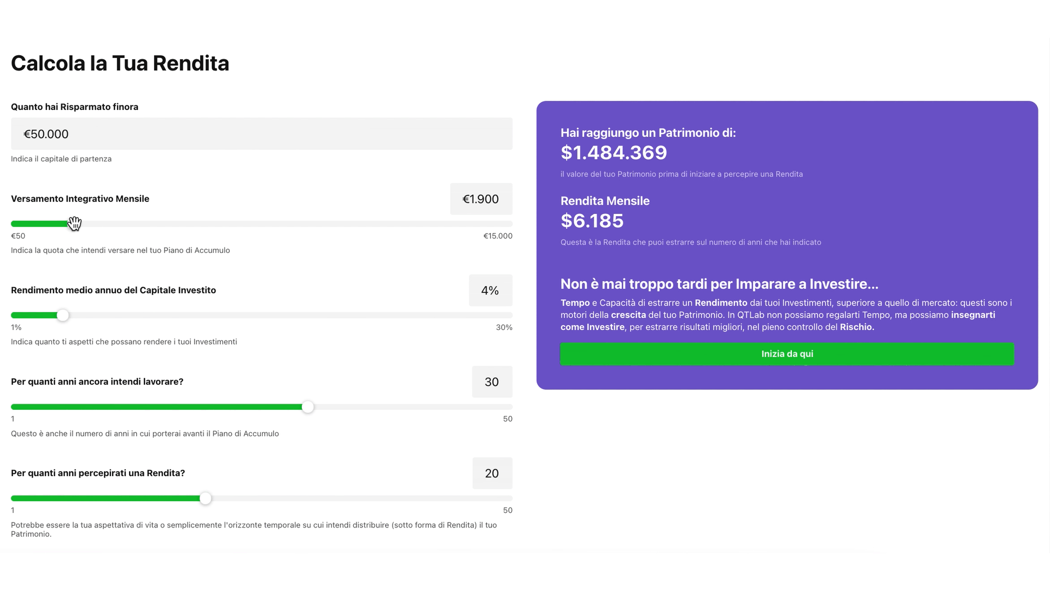
Task: Click the annuity years track near minimum 1
Action: pyautogui.click(x=17, y=499)
